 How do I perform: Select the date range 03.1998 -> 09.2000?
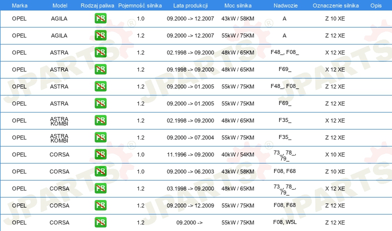pos(190,188)
